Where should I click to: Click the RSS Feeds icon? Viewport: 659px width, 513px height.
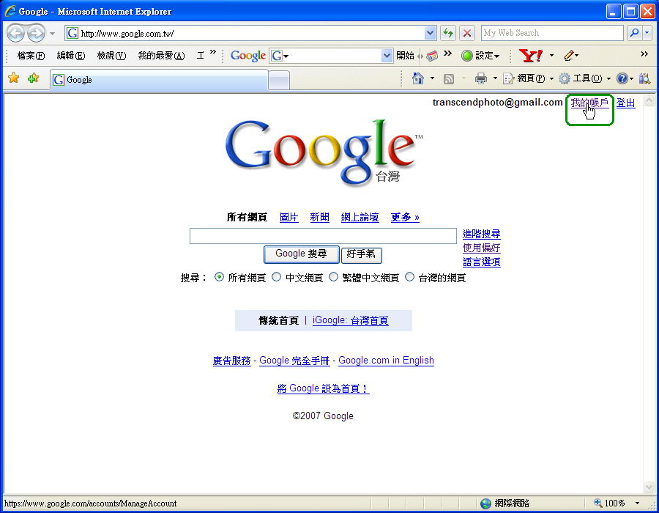[x=449, y=78]
